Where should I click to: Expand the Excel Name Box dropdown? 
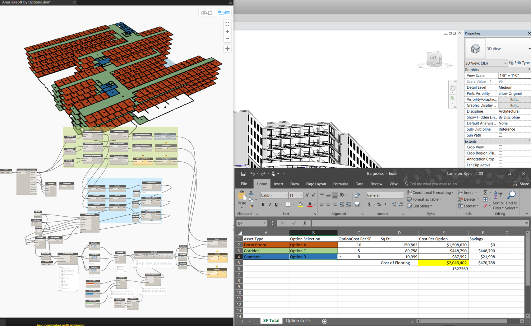[265, 223]
